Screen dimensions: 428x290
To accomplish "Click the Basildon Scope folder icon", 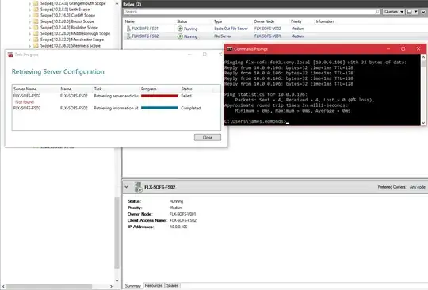I will click(36, 27).
